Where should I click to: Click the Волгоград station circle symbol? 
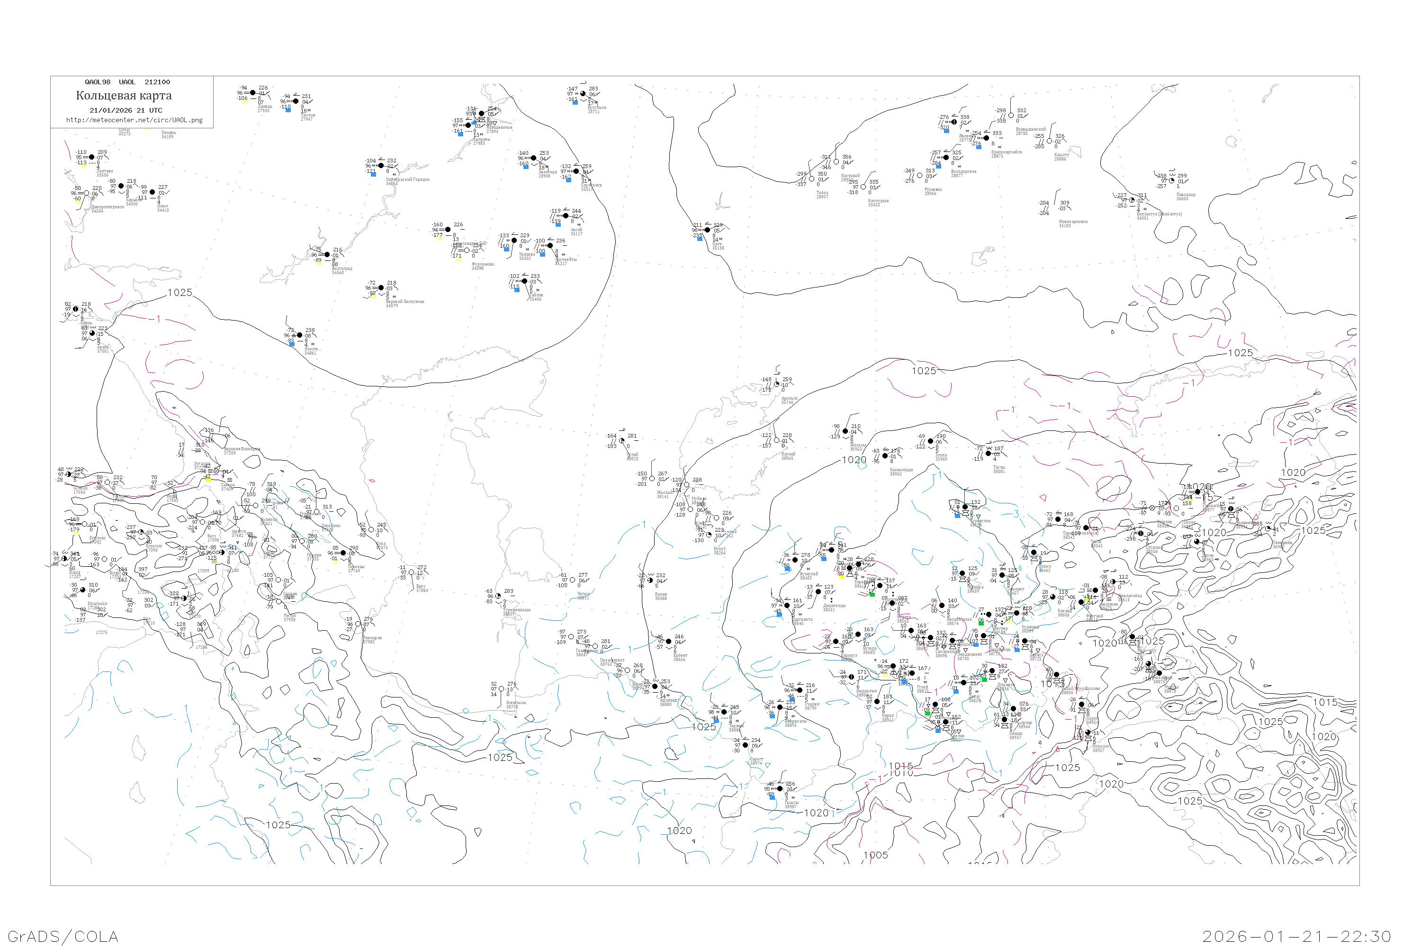(327, 255)
